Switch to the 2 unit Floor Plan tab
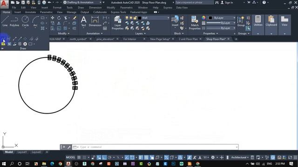The image size is (298, 167). click(188, 39)
